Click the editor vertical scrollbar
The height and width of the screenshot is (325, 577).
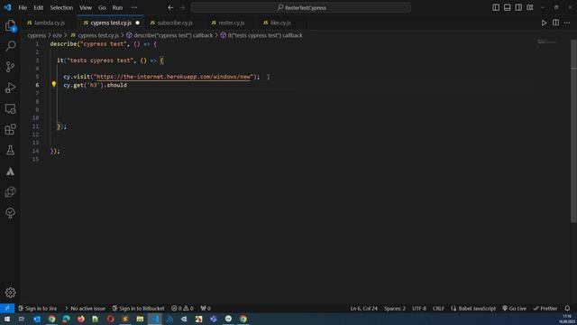point(573,131)
